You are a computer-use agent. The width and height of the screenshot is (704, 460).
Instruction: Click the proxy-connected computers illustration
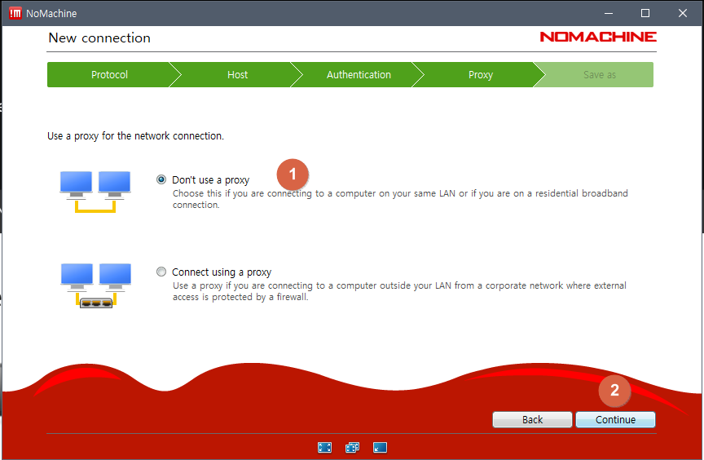[95, 285]
